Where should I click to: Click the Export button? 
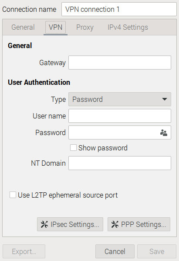tap(24, 251)
